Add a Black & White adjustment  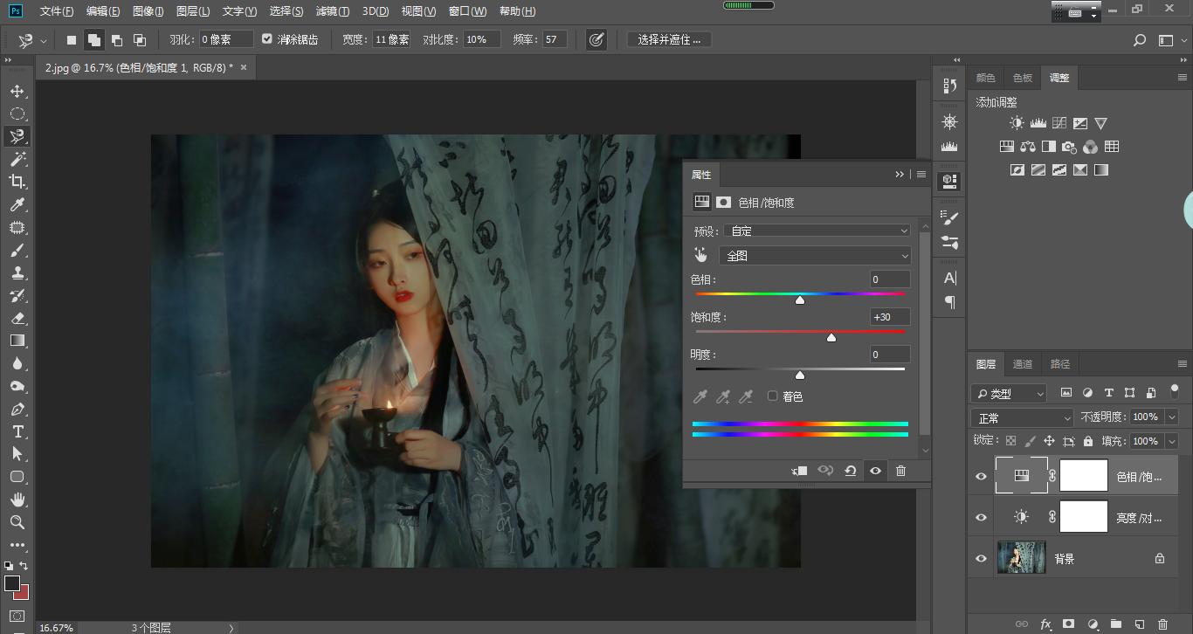1048,146
